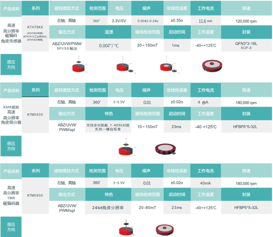Select the KTM5800 series cell
The height and width of the screenshot is (237, 273).
click(x=35, y=115)
